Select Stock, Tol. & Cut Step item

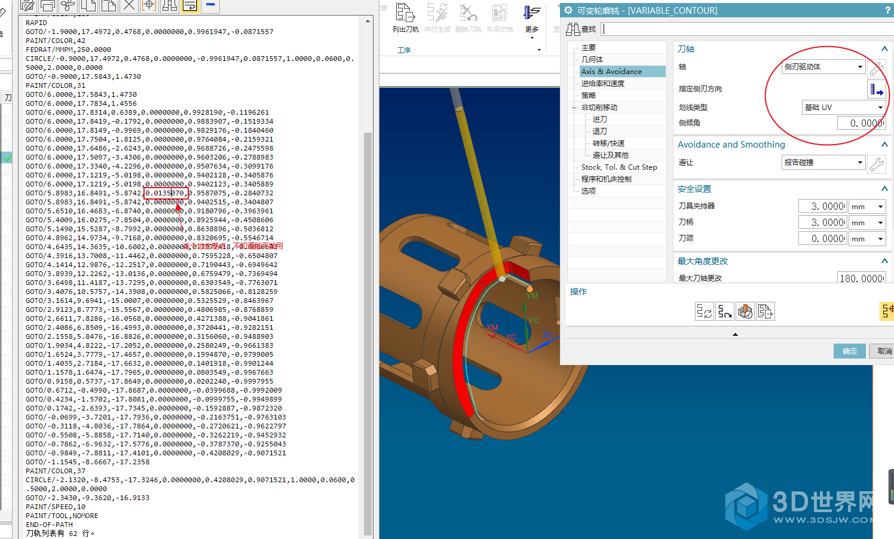[x=619, y=167]
